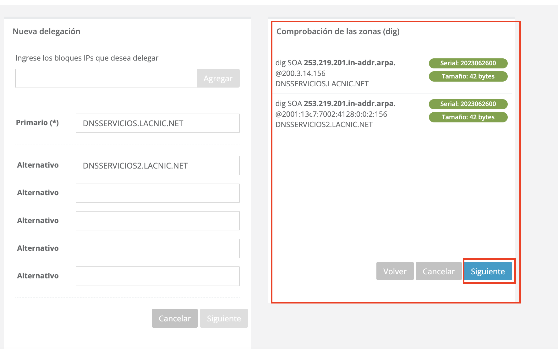This screenshot has width=558, height=349.
Task: Click the IP blocks input field
Action: (106, 78)
